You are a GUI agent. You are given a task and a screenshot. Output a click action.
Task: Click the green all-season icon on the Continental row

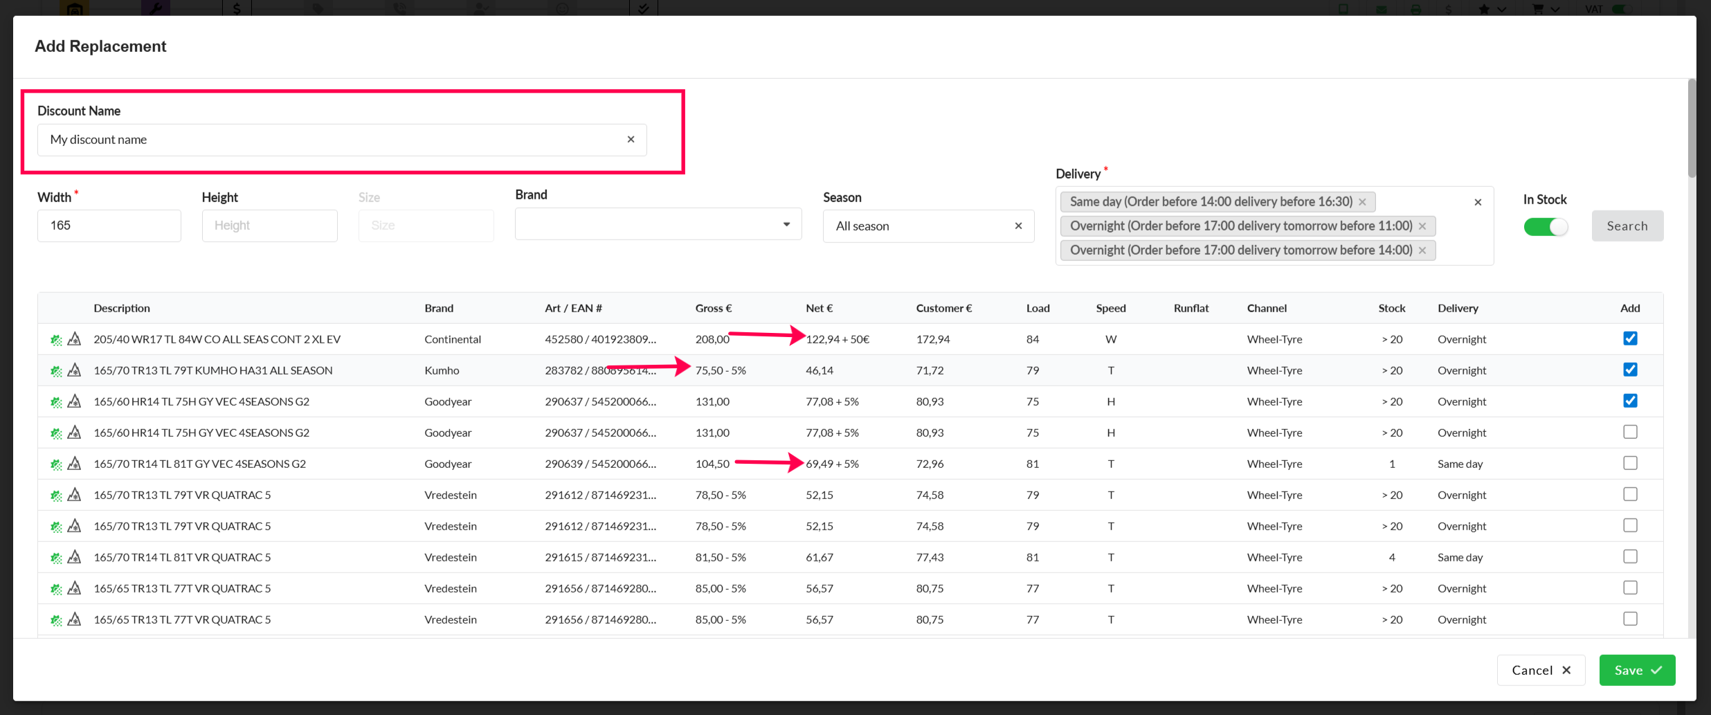(x=56, y=340)
